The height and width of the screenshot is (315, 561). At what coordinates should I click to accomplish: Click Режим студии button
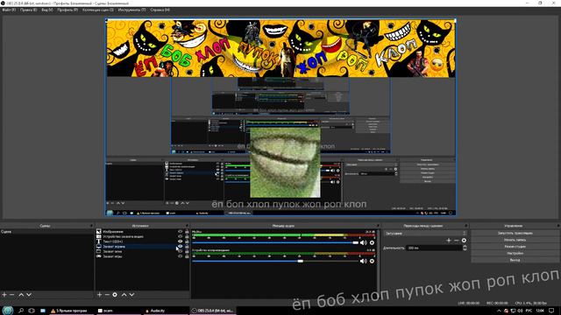pyautogui.click(x=515, y=247)
